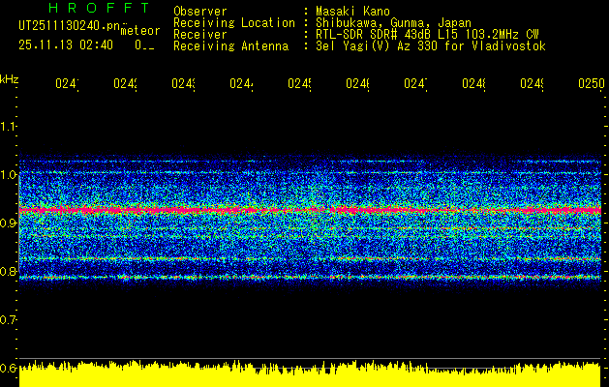Click the 3el Yagi antenna description
This screenshot has width=609, height=387.
(x=431, y=46)
